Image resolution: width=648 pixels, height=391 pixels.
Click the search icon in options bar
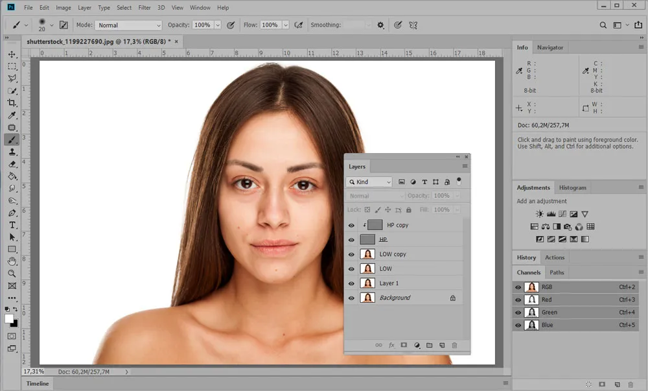pyautogui.click(x=603, y=25)
